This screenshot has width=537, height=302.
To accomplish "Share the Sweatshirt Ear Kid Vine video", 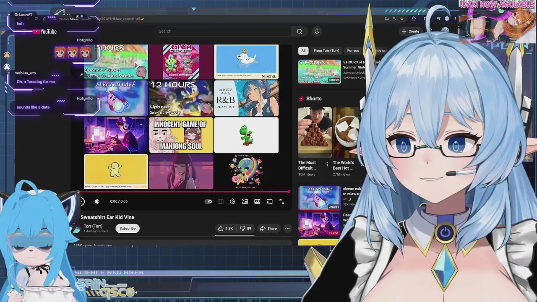I will point(268,229).
